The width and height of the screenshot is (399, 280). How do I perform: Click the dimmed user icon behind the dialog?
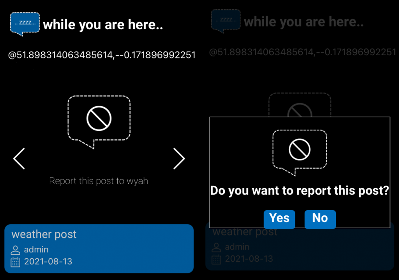(216, 247)
